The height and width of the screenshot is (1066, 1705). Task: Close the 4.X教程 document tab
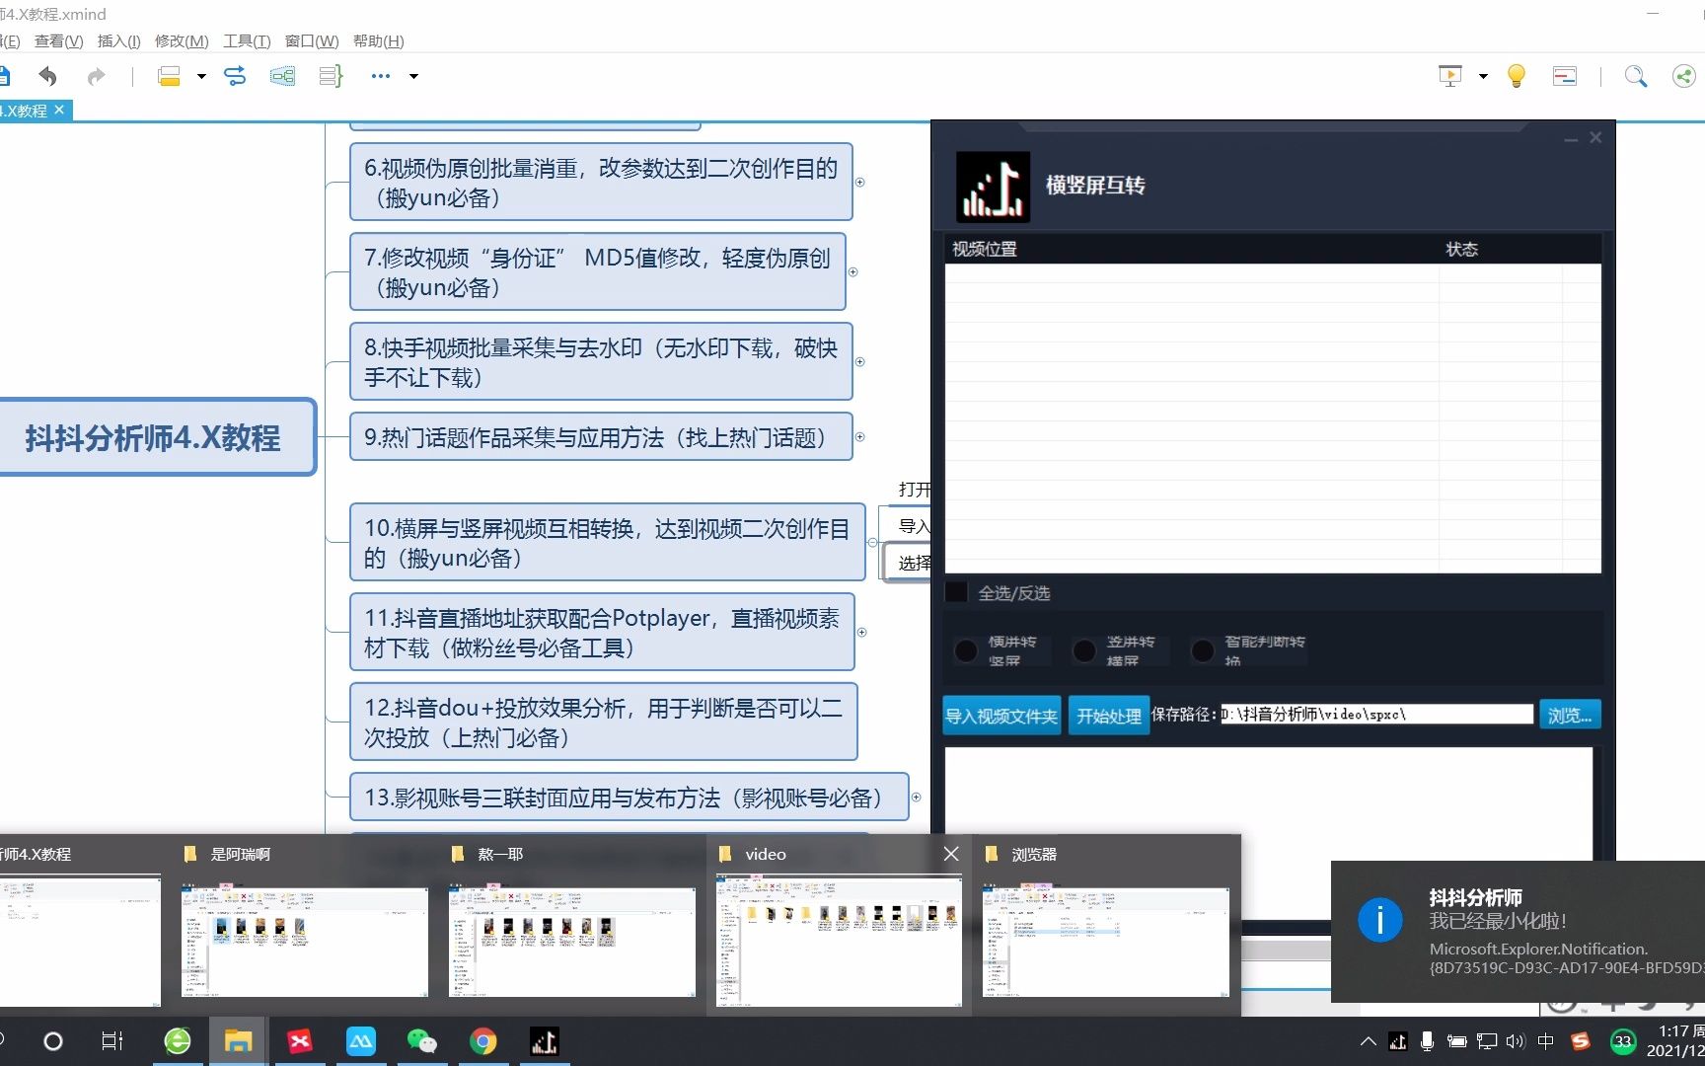click(59, 110)
